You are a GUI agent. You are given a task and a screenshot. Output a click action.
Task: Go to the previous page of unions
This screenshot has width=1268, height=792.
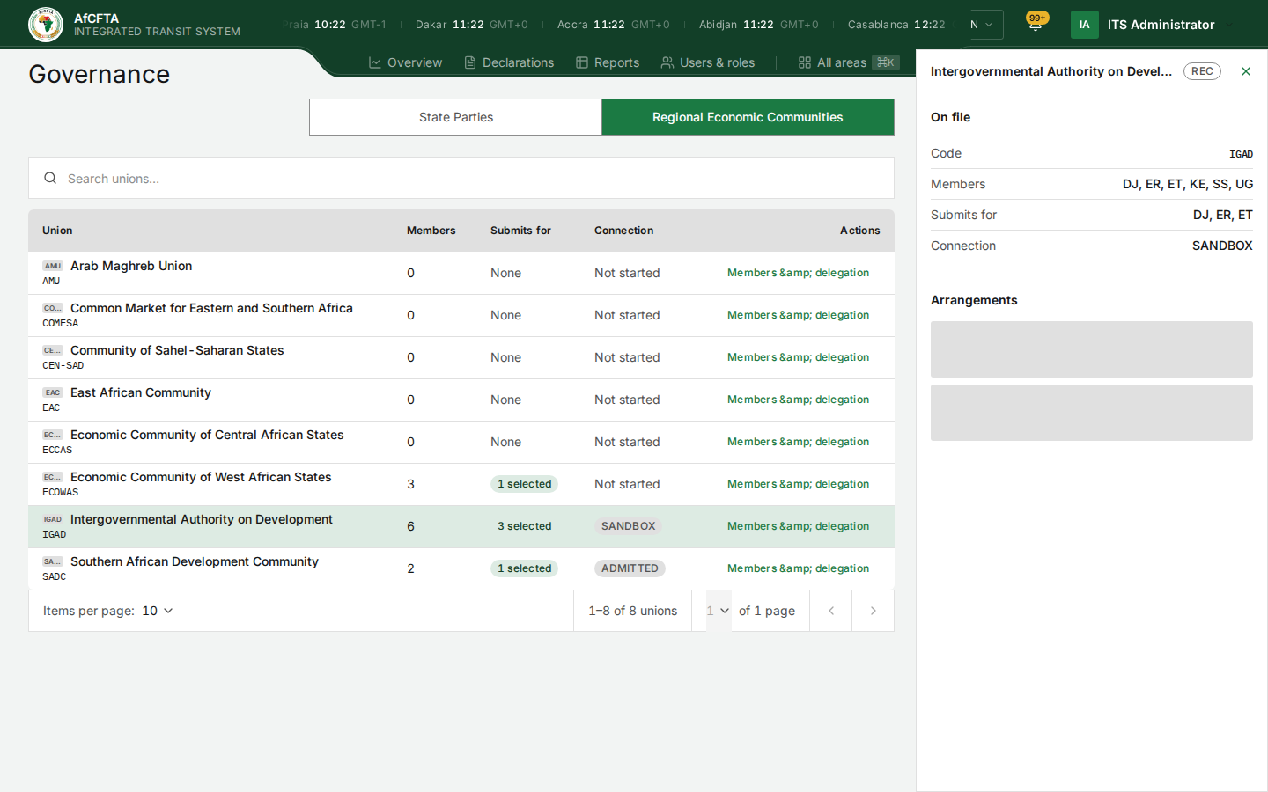pyautogui.click(x=831, y=611)
